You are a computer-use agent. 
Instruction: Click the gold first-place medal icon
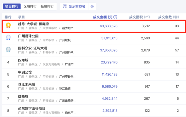click(x=8, y=25)
